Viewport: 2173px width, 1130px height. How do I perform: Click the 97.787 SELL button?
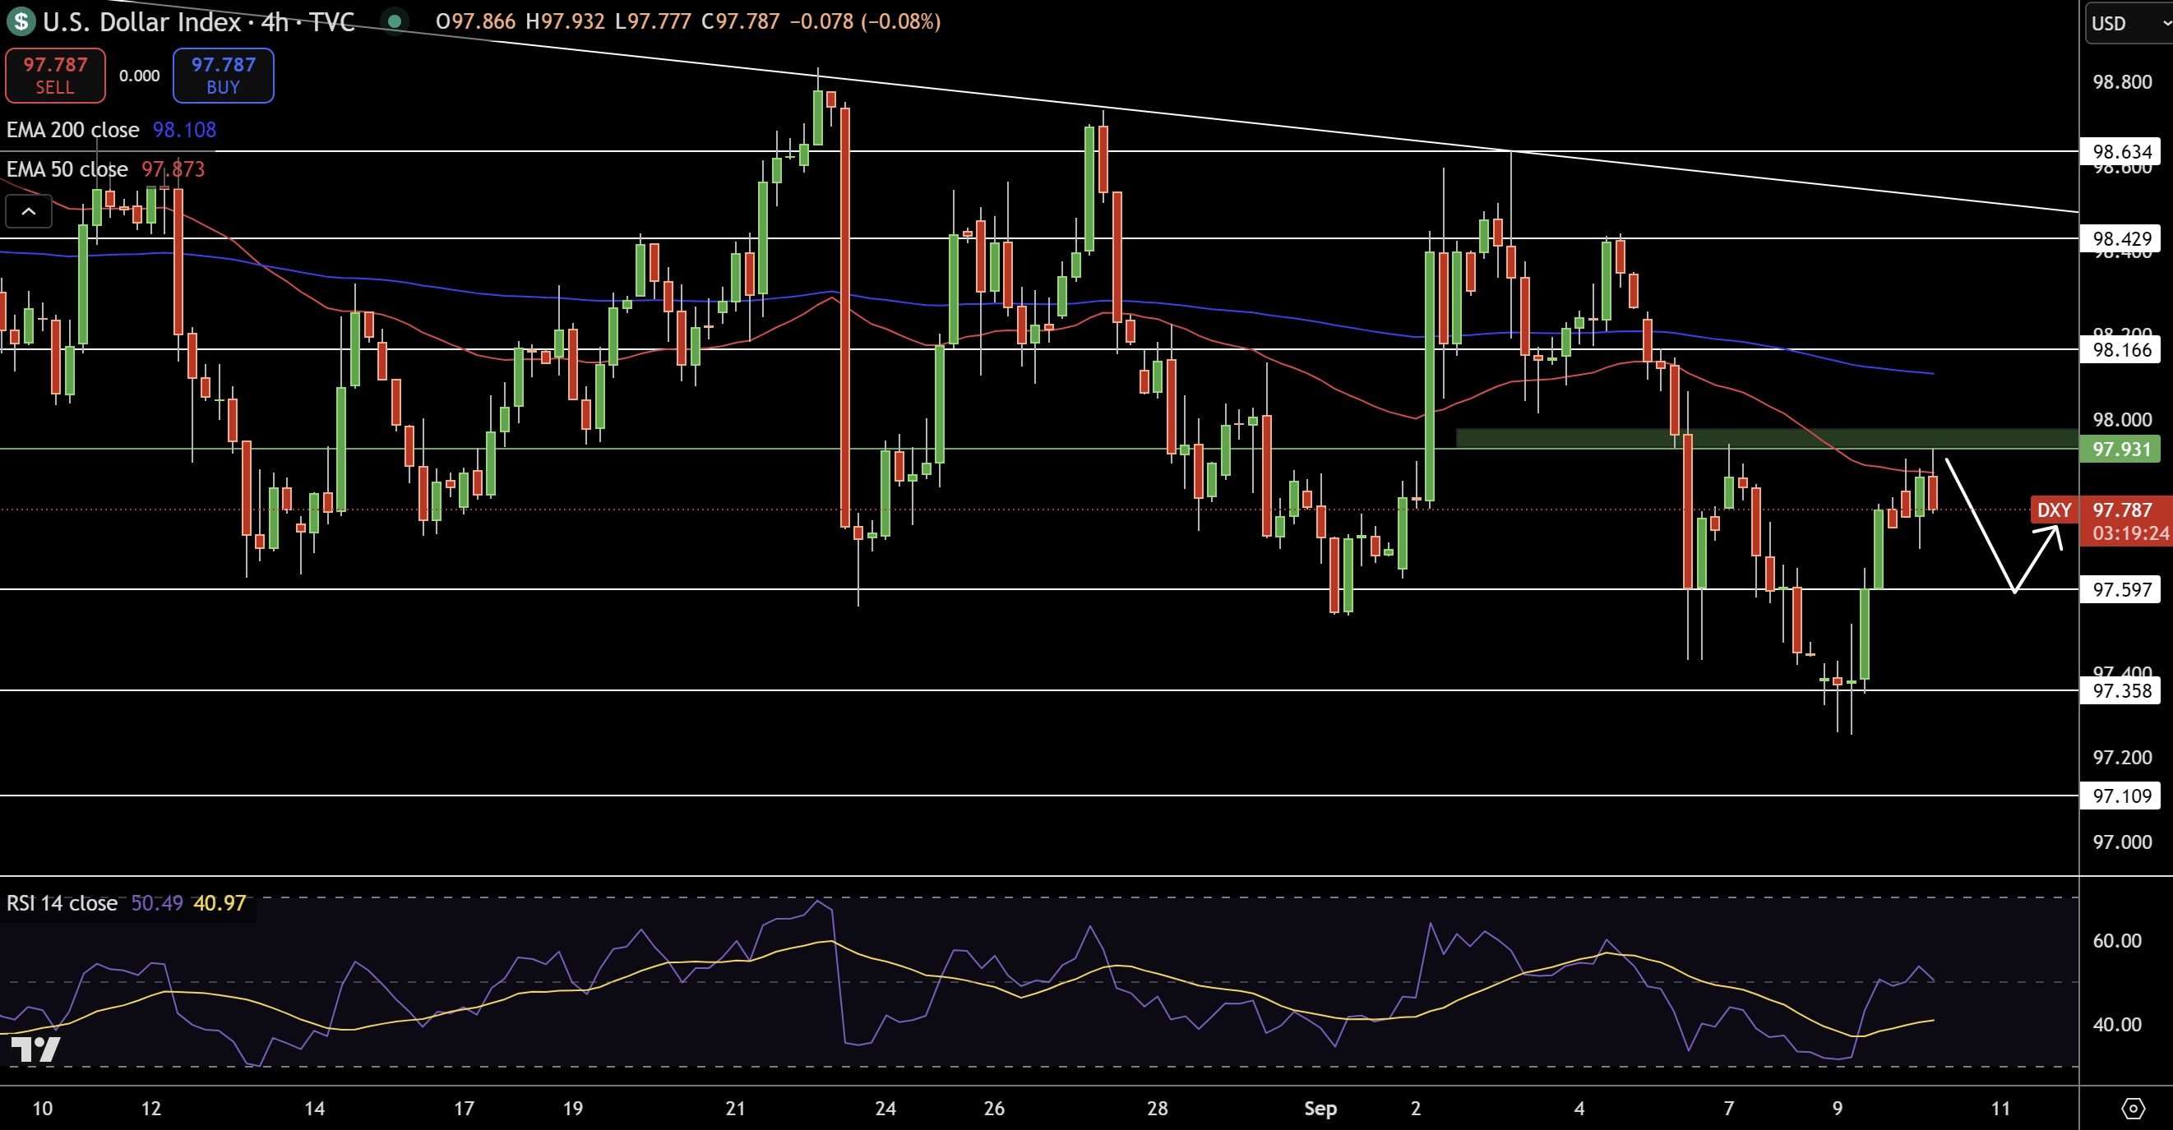tap(56, 76)
